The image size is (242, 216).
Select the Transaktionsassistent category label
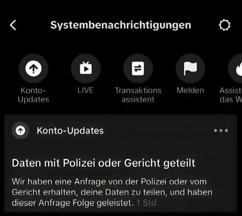[138, 95]
